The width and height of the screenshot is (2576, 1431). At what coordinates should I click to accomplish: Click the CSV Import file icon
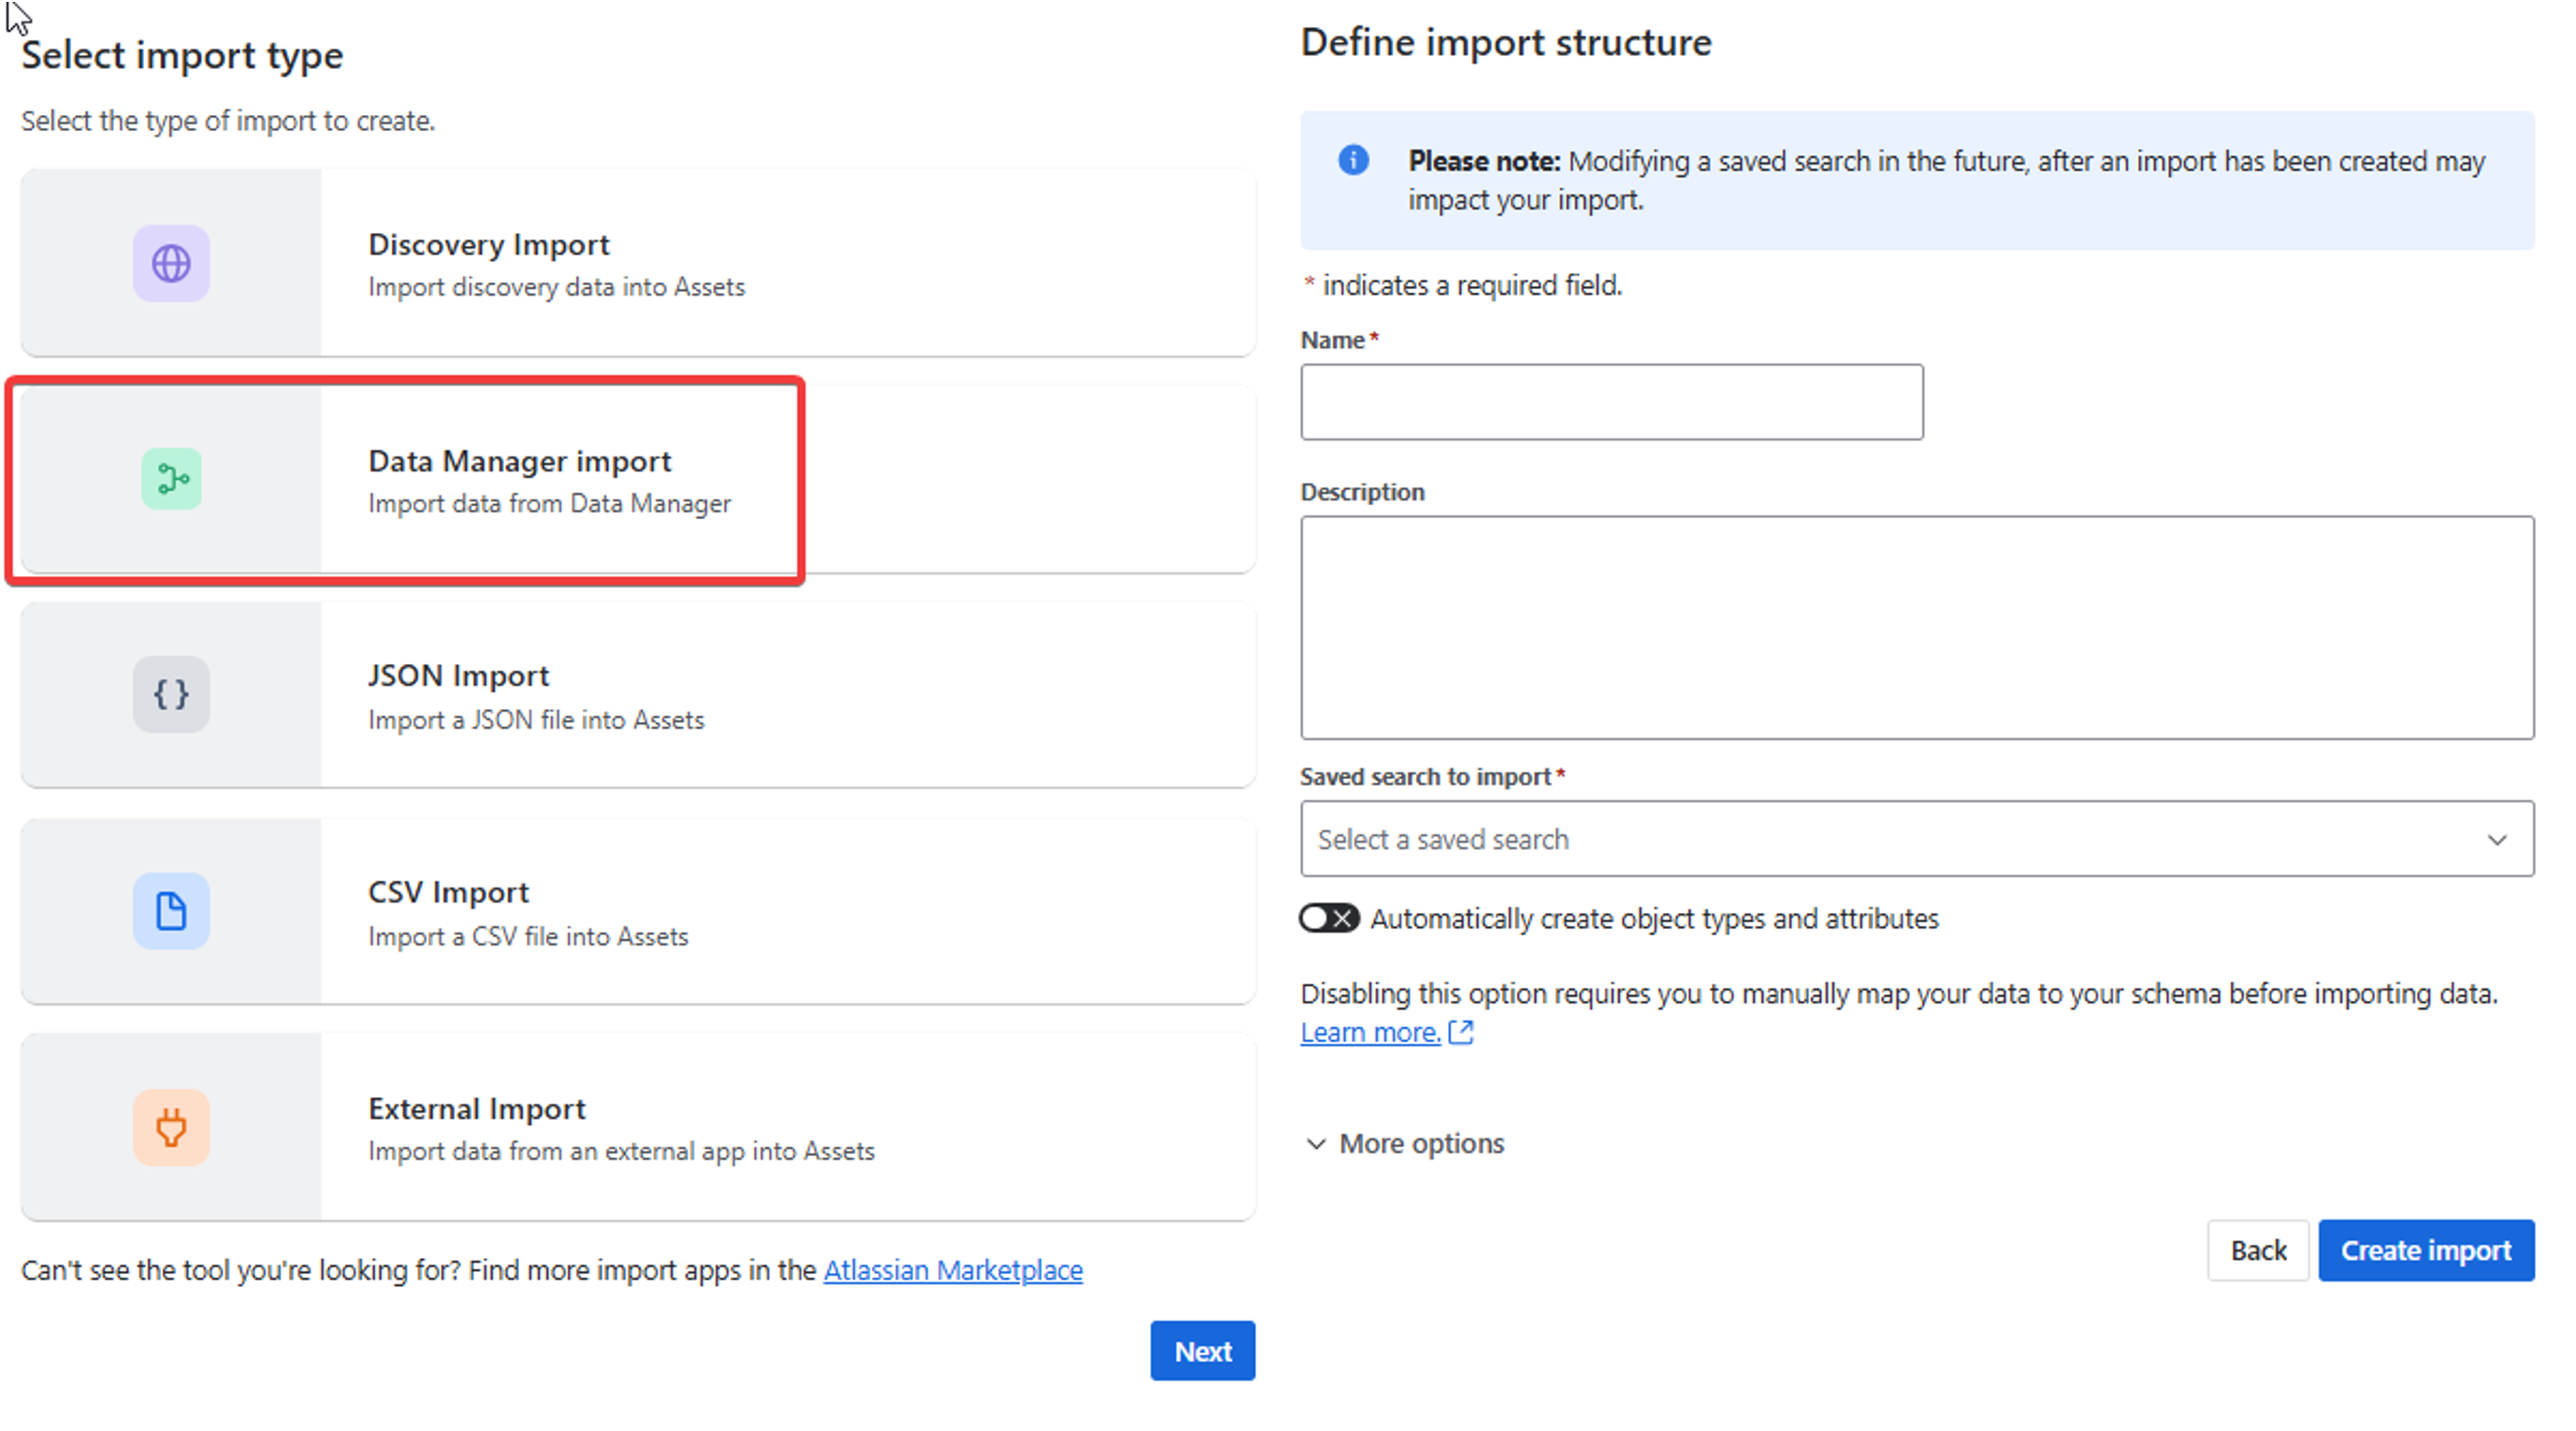[171, 911]
